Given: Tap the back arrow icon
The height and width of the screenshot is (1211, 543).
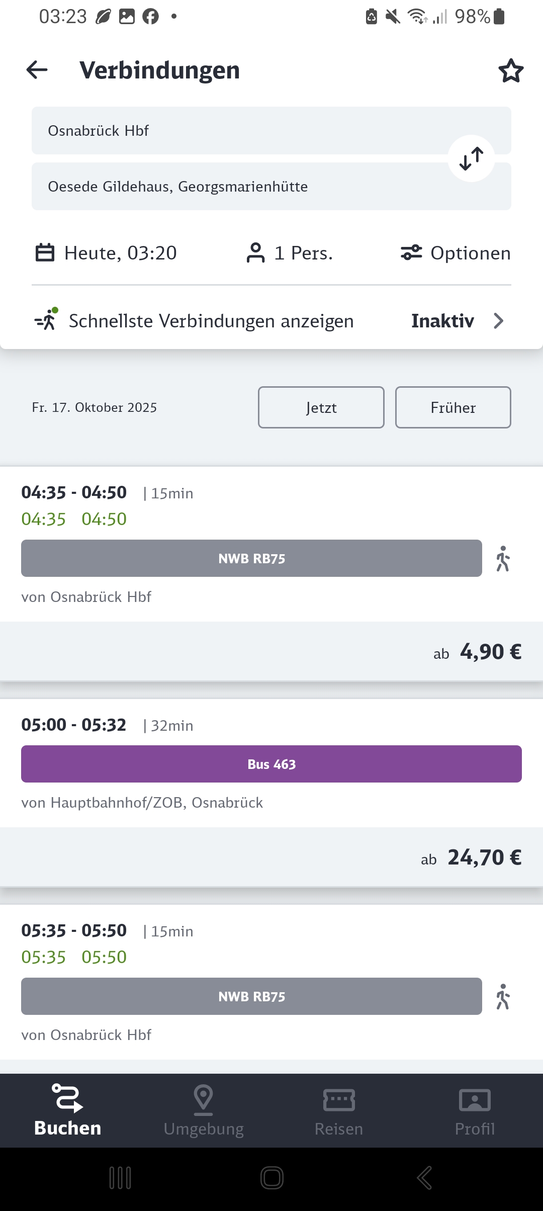Looking at the screenshot, I should (37, 70).
